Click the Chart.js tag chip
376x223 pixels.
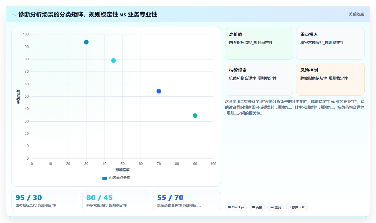pyautogui.click(x=236, y=207)
